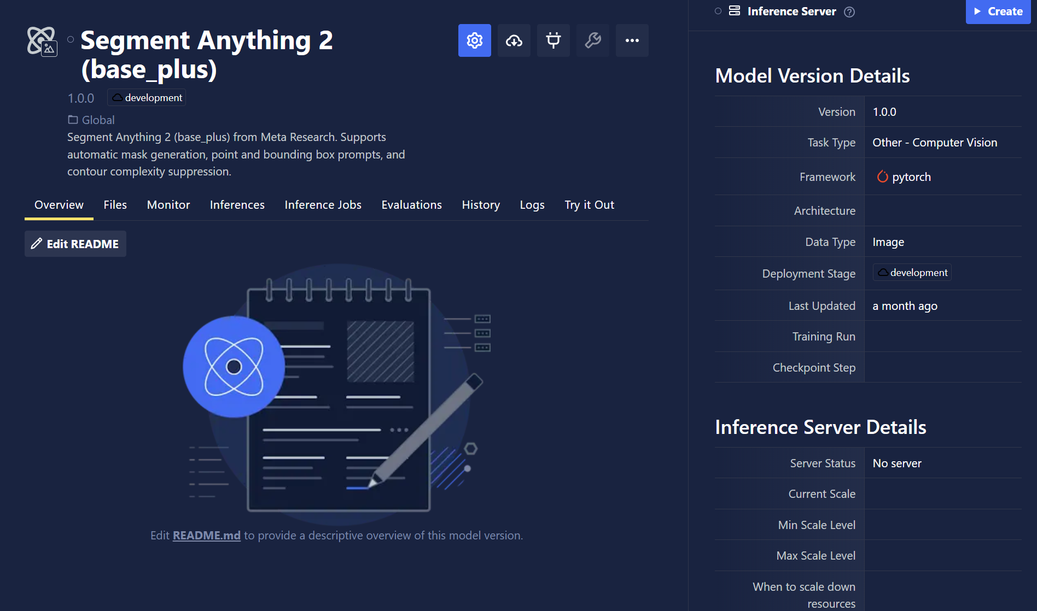Open the Inference Jobs tab
This screenshot has width=1037, height=611.
(x=323, y=205)
